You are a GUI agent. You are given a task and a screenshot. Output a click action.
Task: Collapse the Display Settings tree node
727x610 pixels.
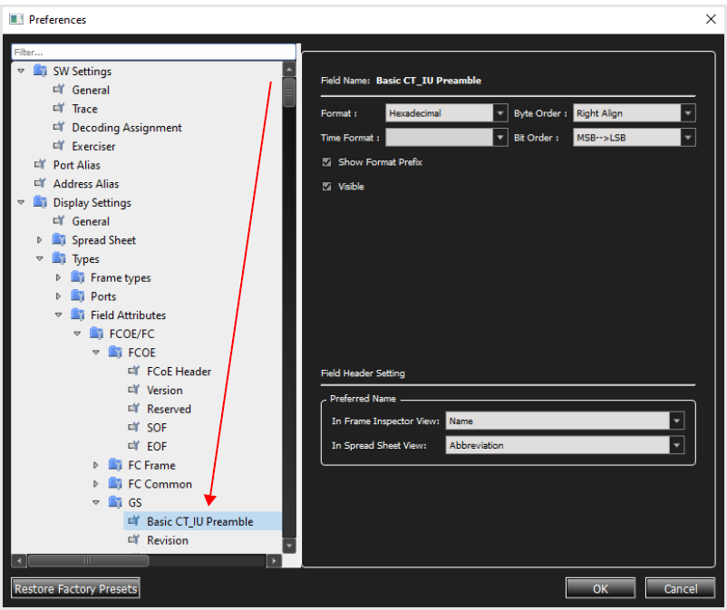(x=21, y=202)
